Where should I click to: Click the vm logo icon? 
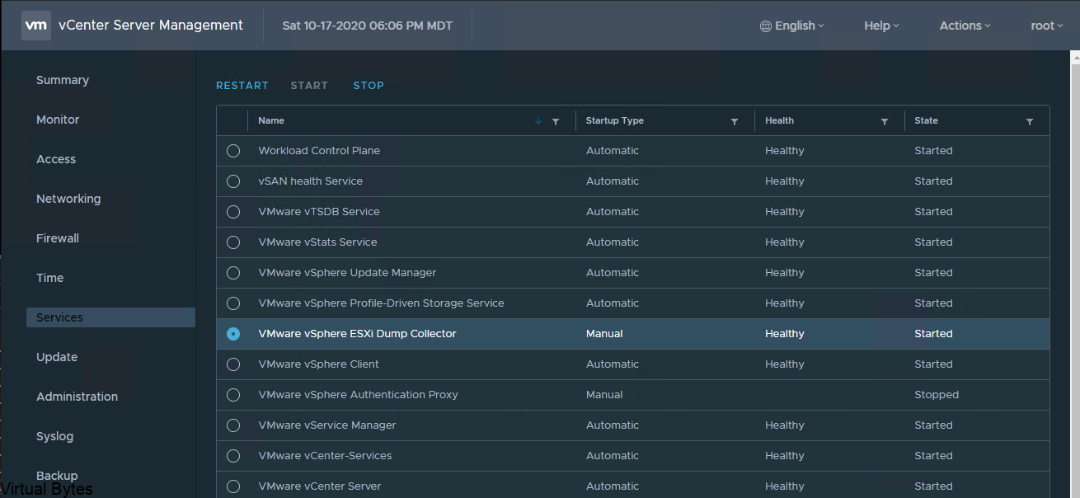tap(35, 25)
